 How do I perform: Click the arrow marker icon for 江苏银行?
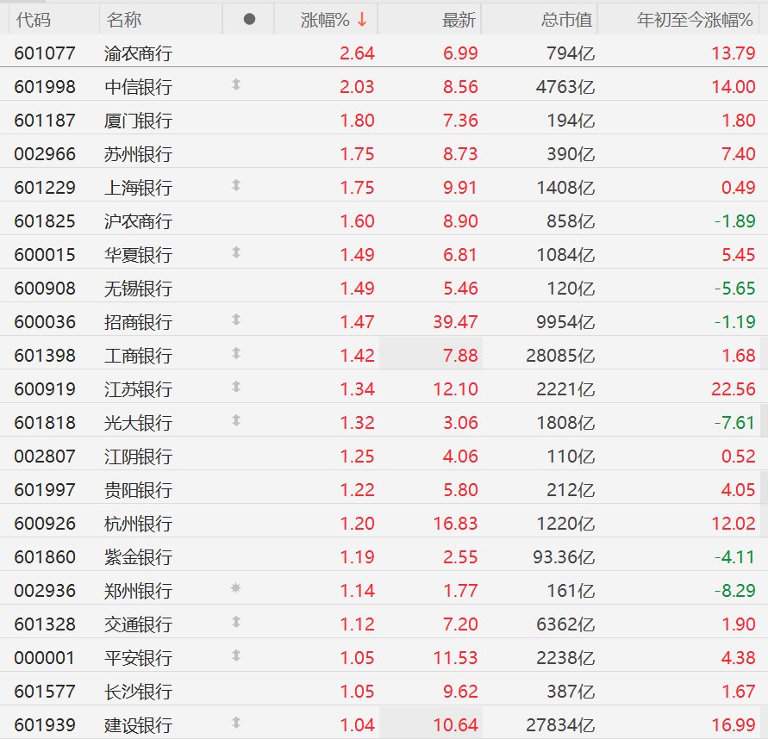pyautogui.click(x=236, y=387)
